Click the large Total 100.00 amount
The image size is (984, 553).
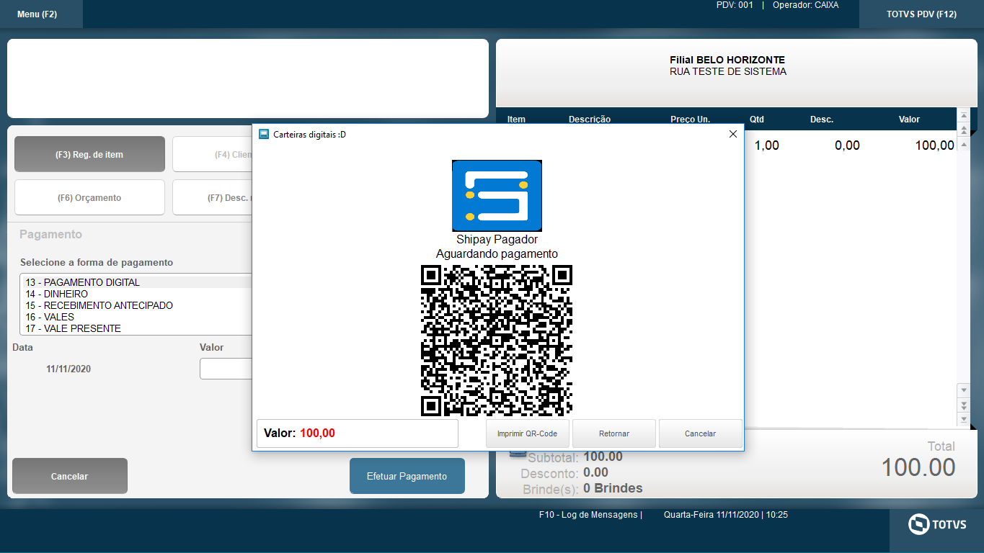pos(918,467)
